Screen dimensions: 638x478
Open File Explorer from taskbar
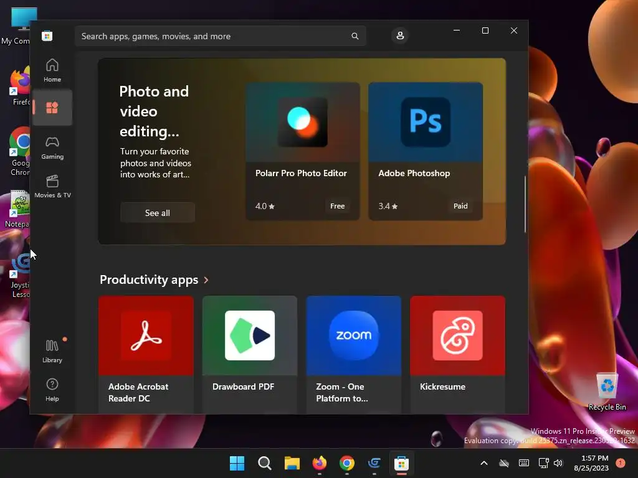292,463
